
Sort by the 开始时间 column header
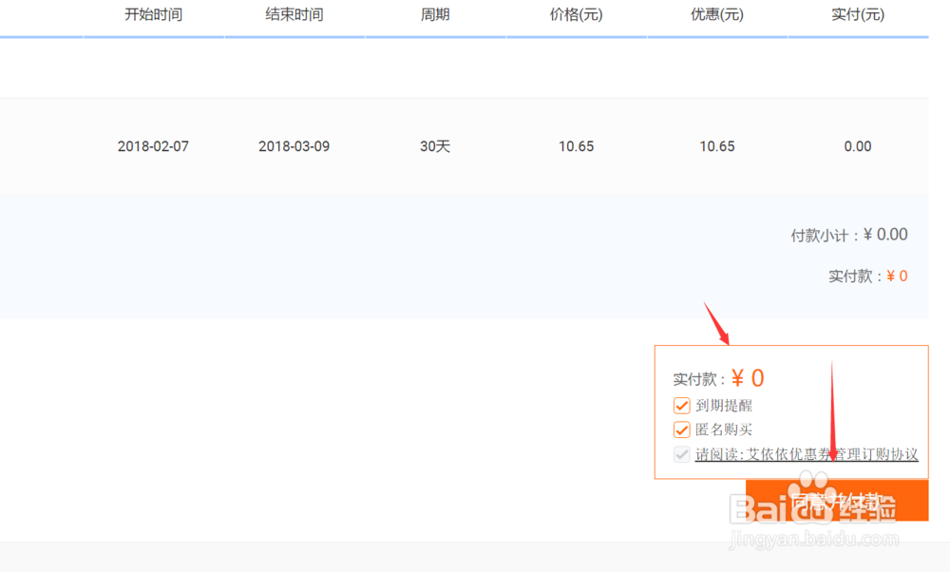152,14
